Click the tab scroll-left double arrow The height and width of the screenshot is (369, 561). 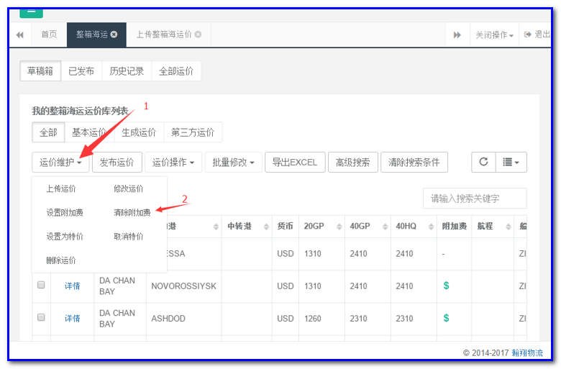pyautogui.click(x=20, y=35)
